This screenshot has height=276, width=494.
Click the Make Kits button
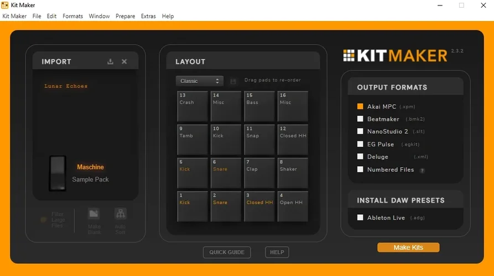[408, 247]
